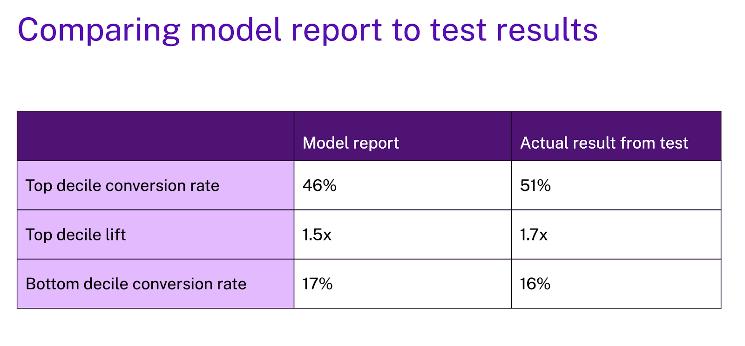Click the 1.5x lift value cell
The height and width of the screenshot is (346, 745).
pos(317,235)
